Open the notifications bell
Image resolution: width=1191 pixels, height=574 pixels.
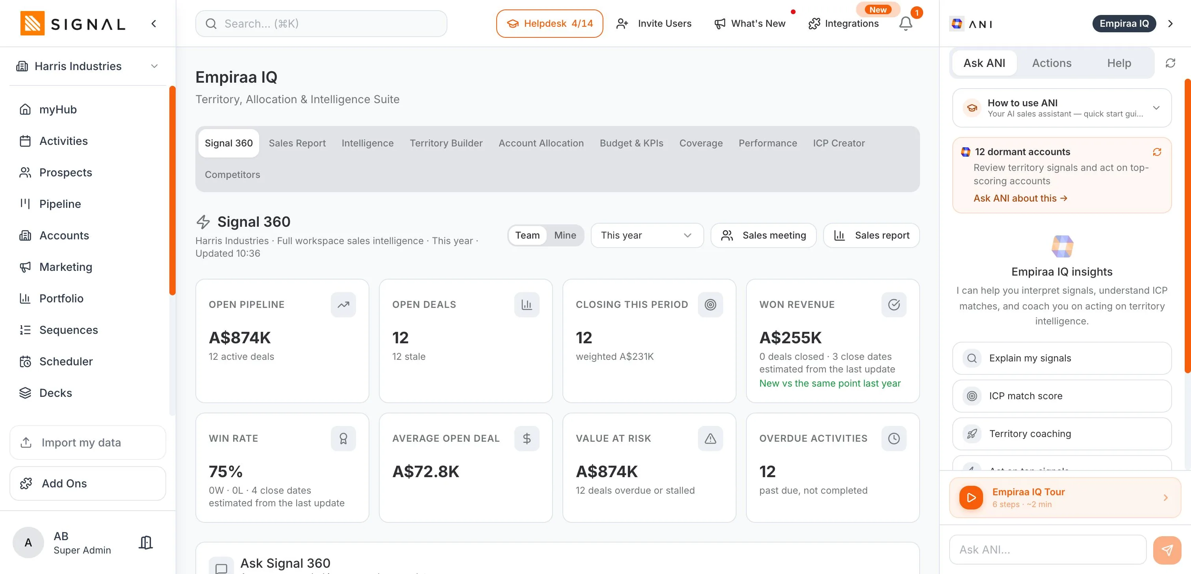point(905,24)
